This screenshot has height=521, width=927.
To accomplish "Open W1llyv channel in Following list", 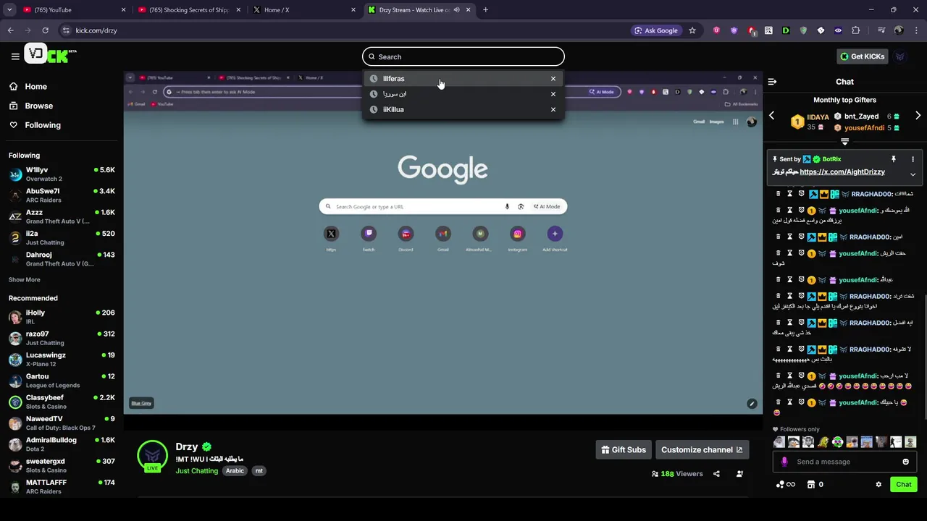I will [x=62, y=174].
